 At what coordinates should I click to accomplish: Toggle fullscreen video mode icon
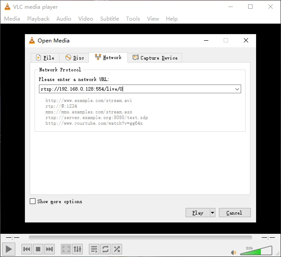click(x=66, y=249)
